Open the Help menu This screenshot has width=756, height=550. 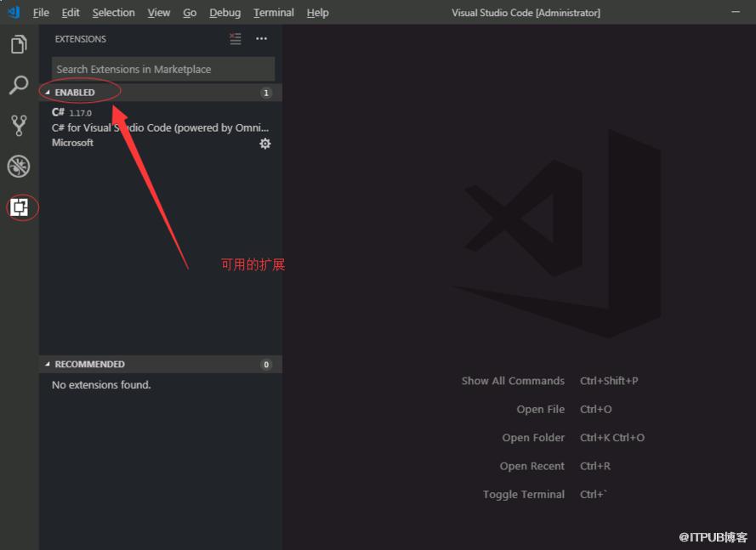pos(318,13)
